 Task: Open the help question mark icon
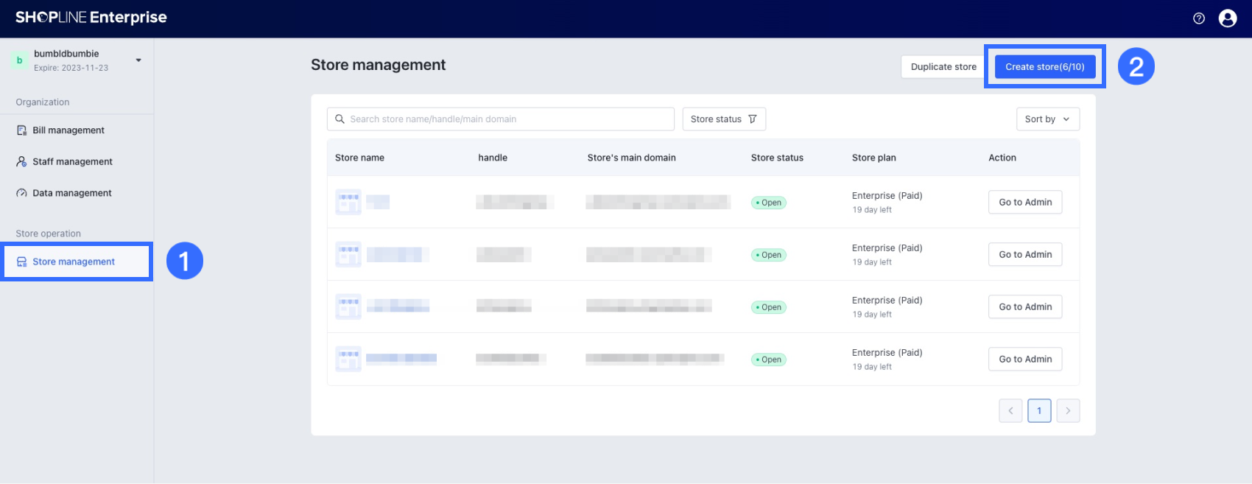(1199, 18)
